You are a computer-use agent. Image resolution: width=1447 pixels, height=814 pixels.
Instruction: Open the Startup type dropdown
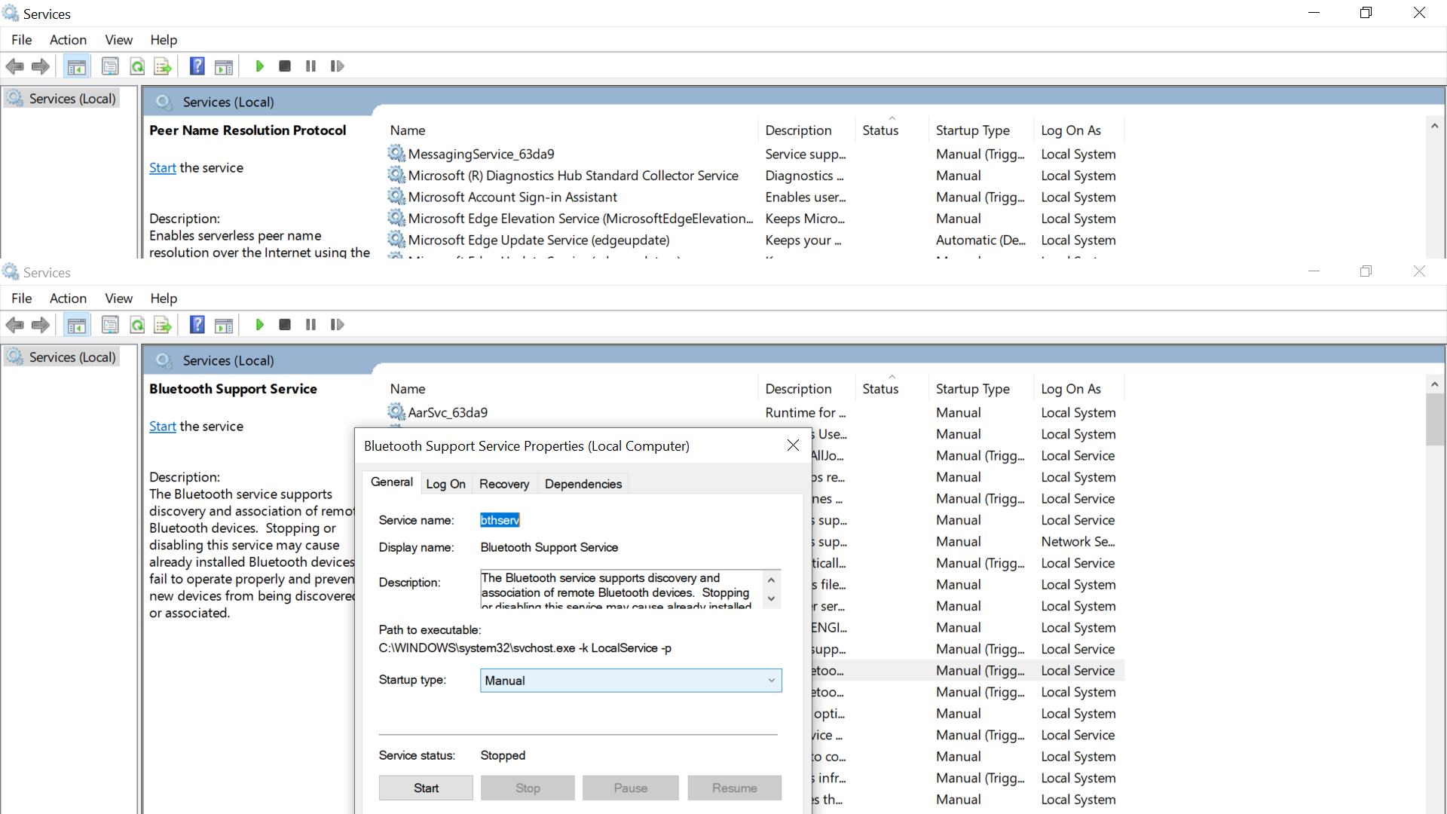[631, 681]
